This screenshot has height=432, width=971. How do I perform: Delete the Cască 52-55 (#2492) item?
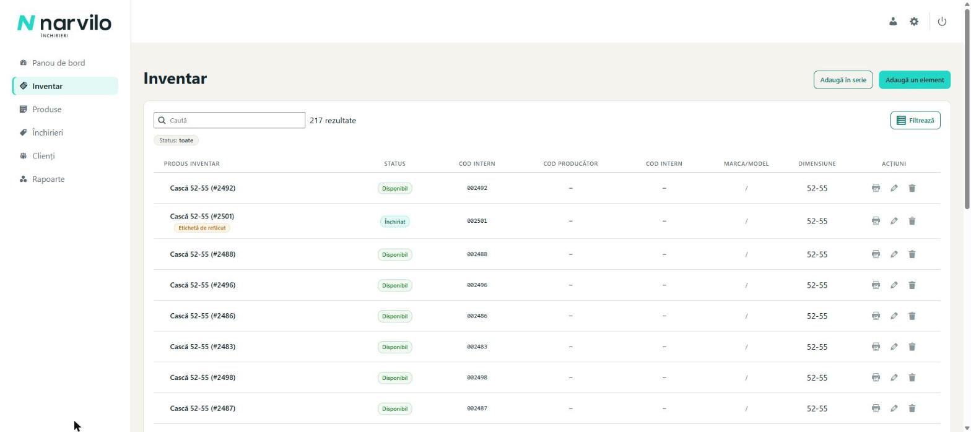[912, 188]
